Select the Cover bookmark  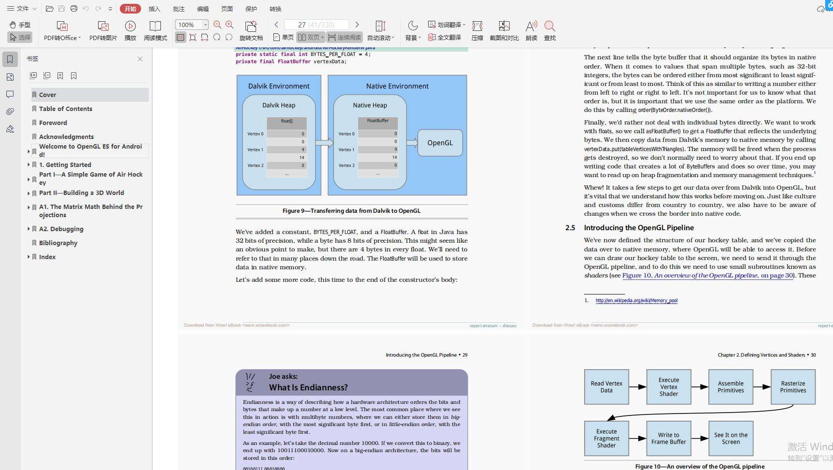pyautogui.click(x=90, y=95)
